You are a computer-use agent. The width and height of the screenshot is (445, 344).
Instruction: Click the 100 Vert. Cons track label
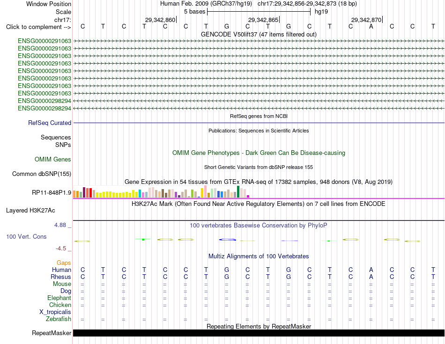coord(26,236)
